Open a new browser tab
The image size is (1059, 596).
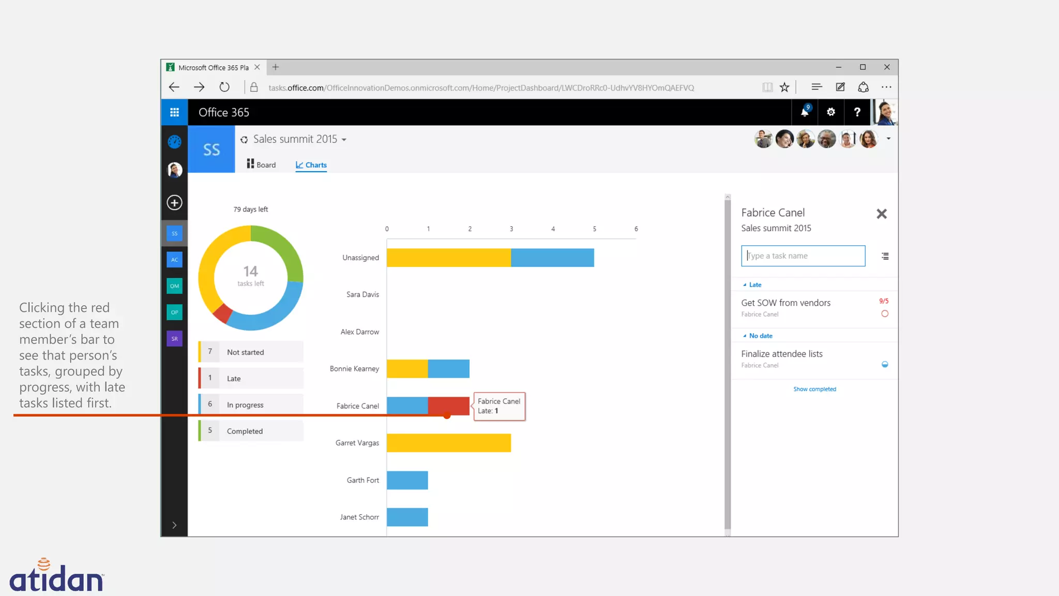pyautogui.click(x=276, y=67)
